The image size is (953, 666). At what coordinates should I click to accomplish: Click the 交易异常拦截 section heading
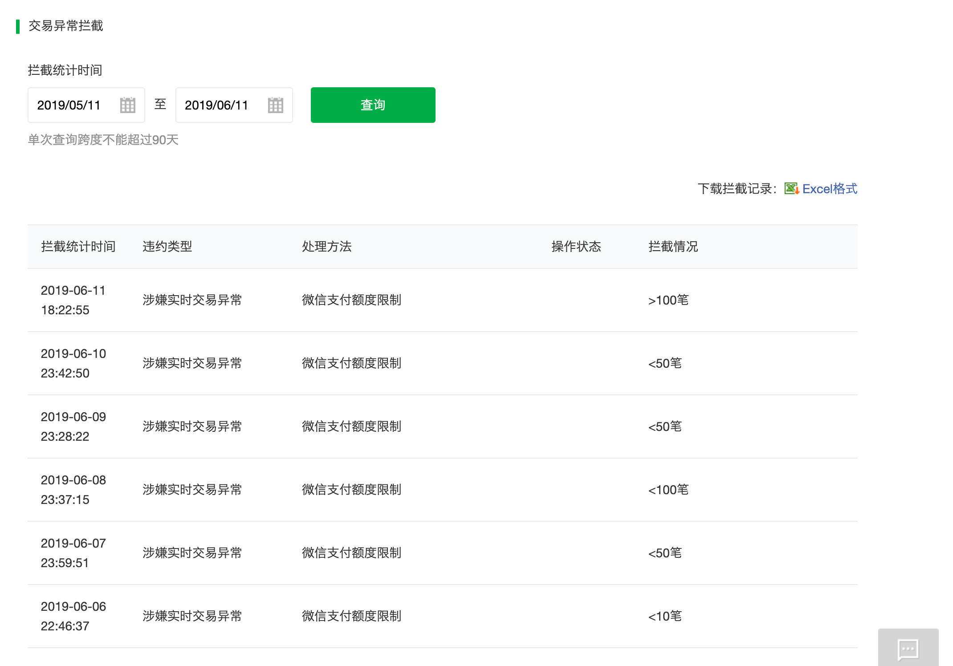[x=66, y=26]
